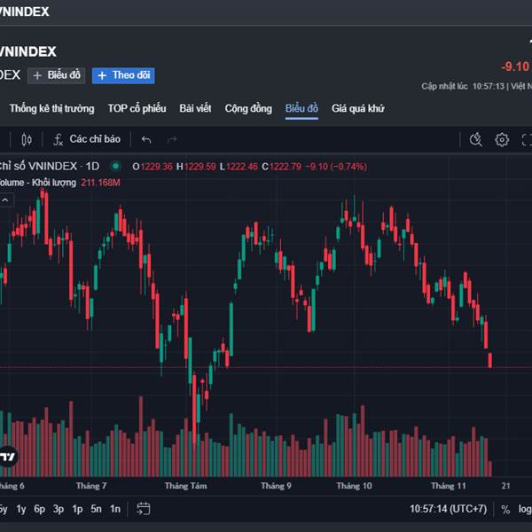This screenshot has width=532, height=532.
Task: Open Thống kê thị trường tab
Action: (x=52, y=108)
